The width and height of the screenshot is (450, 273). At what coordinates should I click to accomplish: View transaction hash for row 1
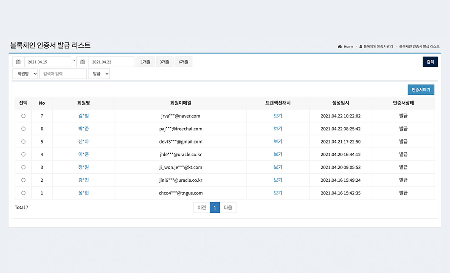[278, 193]
